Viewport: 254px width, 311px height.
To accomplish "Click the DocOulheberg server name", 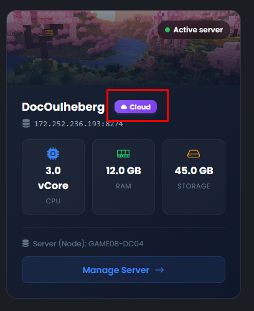I will click(63, 107).
